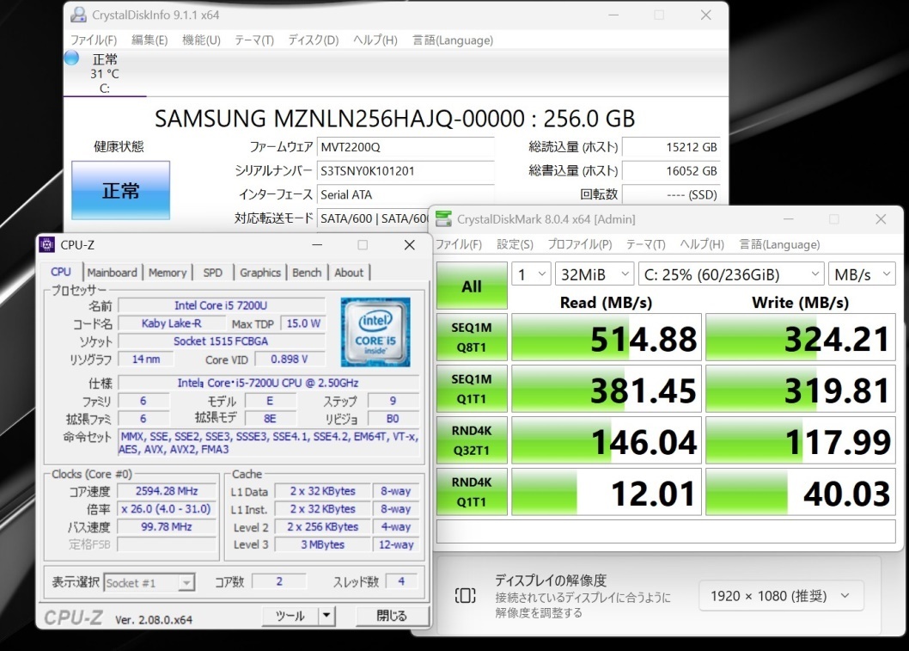Viewport: 909px width, 651px height.
Task: Run the SEQ1M Q8T1 test
Action: tap(472, 337)
